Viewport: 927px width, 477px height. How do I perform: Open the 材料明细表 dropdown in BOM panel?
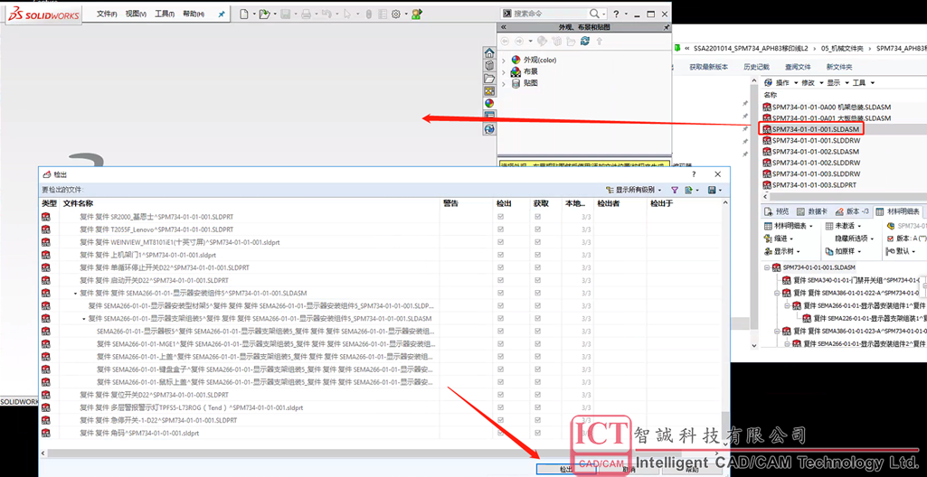(789, 226)
